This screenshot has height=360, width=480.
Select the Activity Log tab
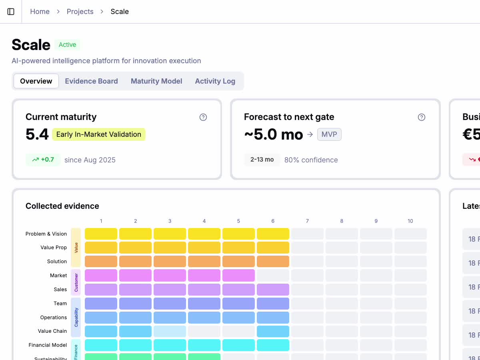click(x=215, y=81)
